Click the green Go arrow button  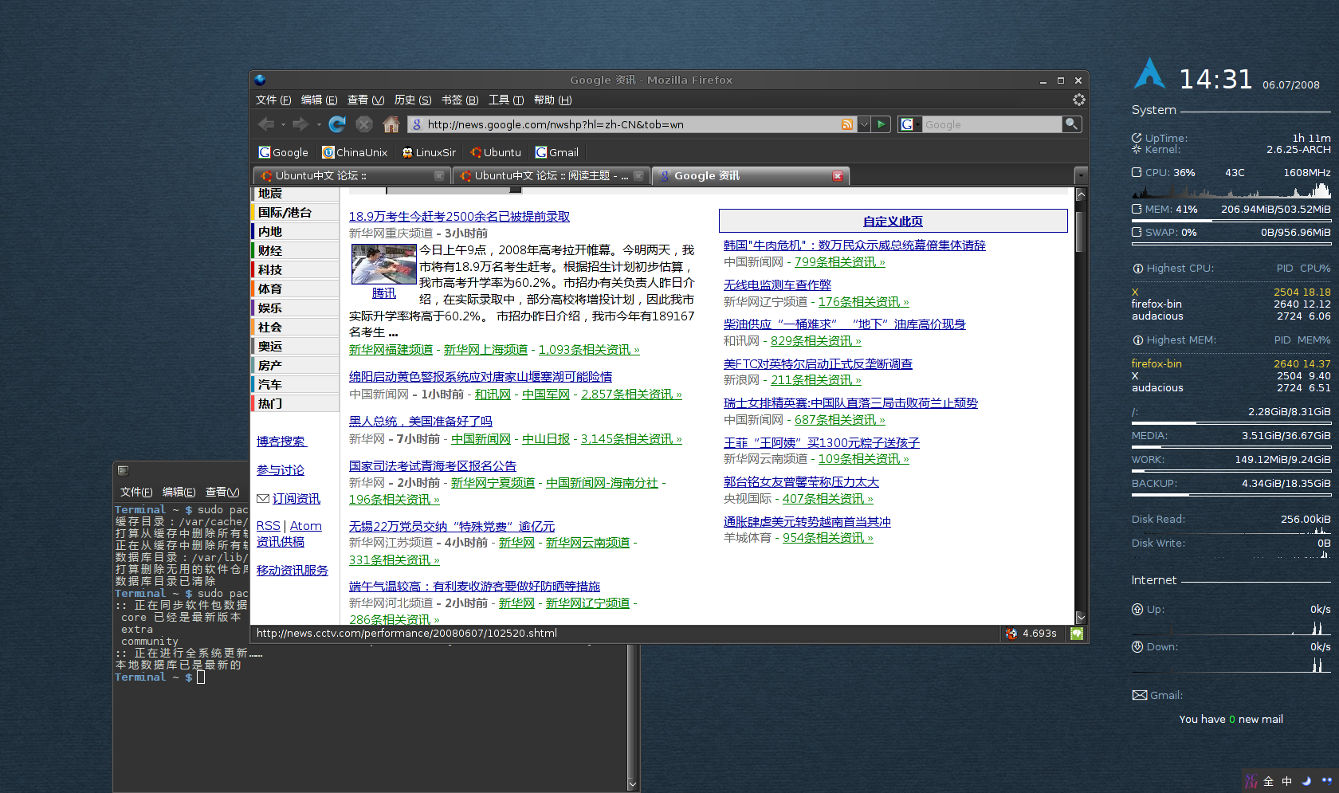coord(881,124)
